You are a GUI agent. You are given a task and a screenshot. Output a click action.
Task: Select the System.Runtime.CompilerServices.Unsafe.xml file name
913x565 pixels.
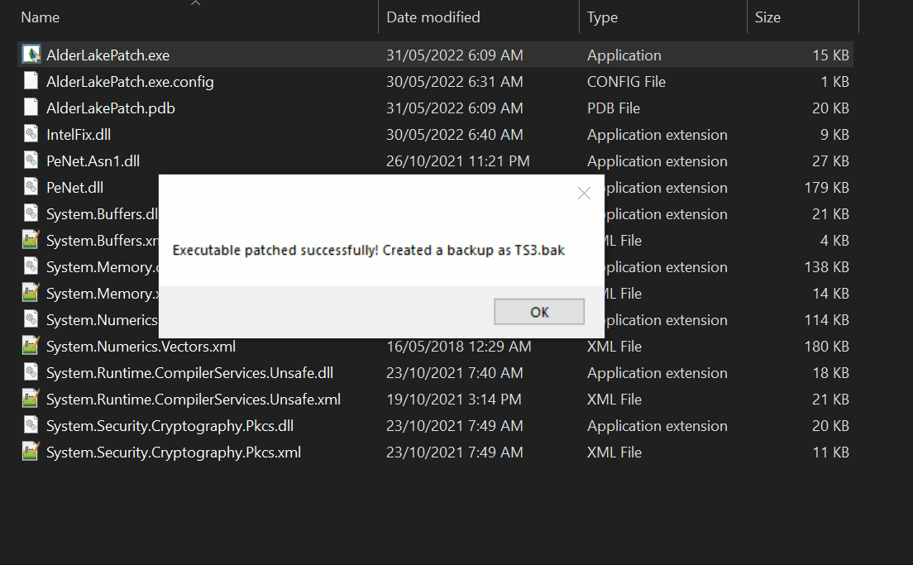[x=193, y=400]
